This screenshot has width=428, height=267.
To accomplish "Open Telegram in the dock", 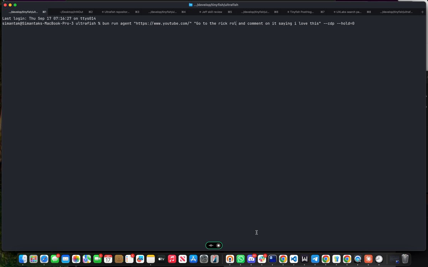I will click(x=315, y=259).
